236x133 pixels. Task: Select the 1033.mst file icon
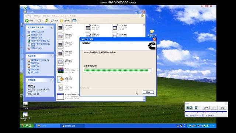[x=60, y=28]
